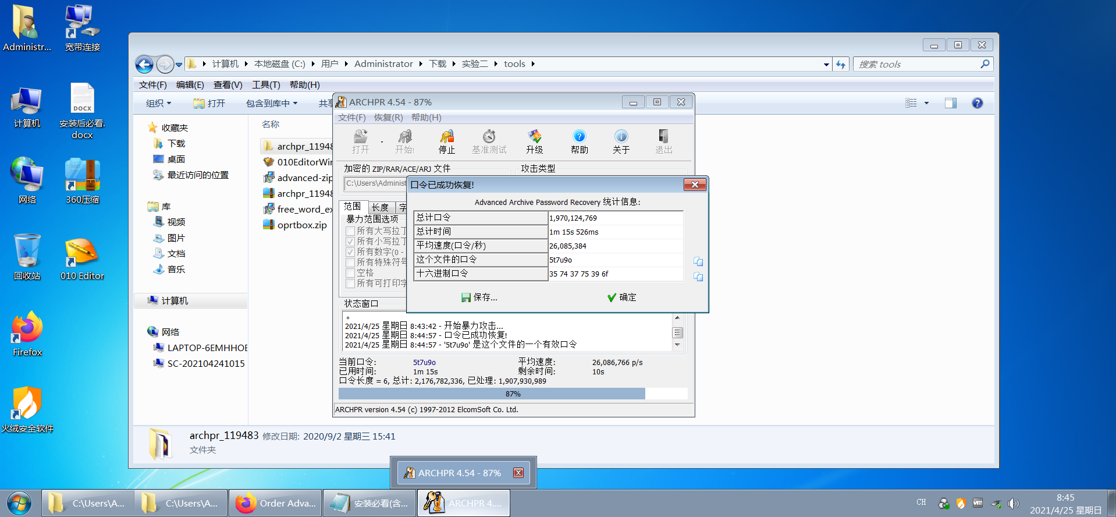Click the 安装必看 taskbar button
This screenshot has width=1116, height=517.
click(369, 503)
